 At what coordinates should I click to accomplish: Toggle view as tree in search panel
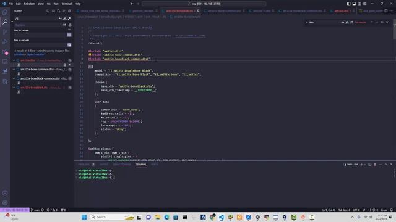click(x=64, y=11)
